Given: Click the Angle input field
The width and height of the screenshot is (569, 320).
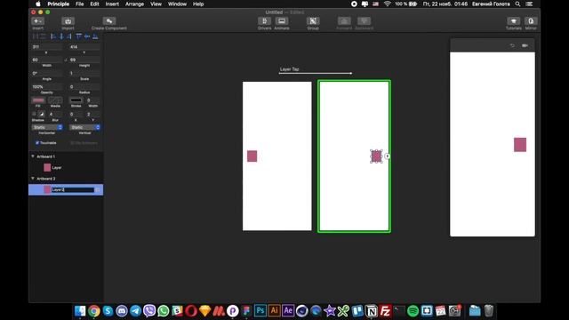Looking at the screenshot, I should 47,73.
